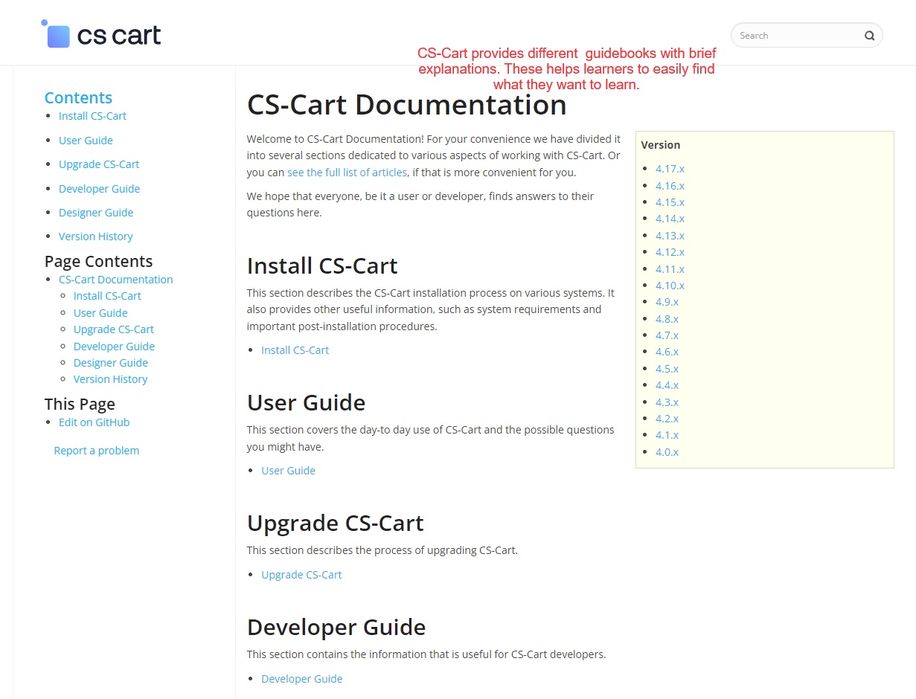
Task: Click the 'Install CS-Cart' section heading
Action: coord(322,266)
